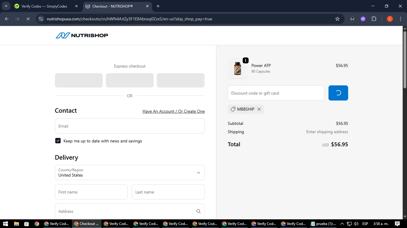407x228 pixels.
Task: Click the 90 Capsules text
Action: point(261,71)
